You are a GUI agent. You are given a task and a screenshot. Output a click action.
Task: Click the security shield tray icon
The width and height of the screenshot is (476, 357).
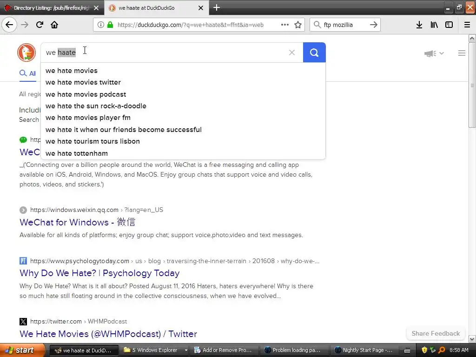(x=424, y=350)
